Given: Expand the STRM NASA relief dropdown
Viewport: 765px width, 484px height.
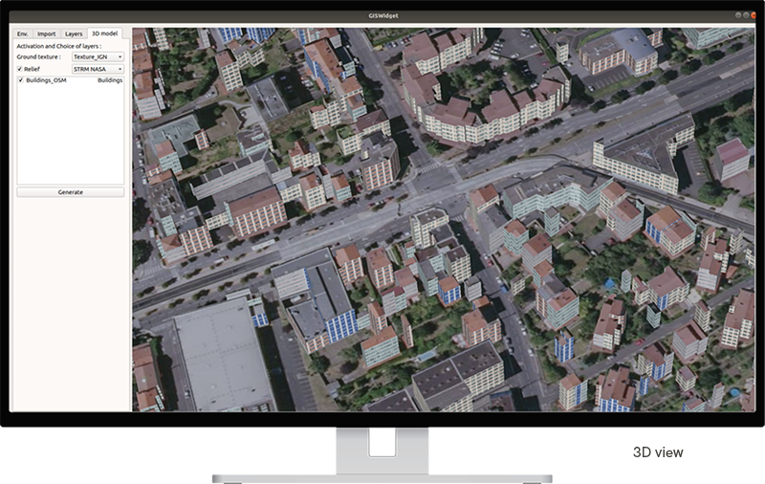Looking at the screenshot, I should tap(98, 69).
